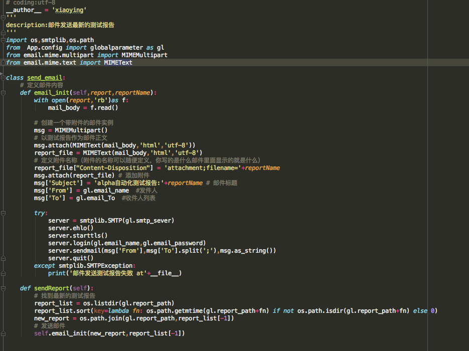Click server.ehlo() call
Viewport: 469px width, 351px height.
coord(71,228)
